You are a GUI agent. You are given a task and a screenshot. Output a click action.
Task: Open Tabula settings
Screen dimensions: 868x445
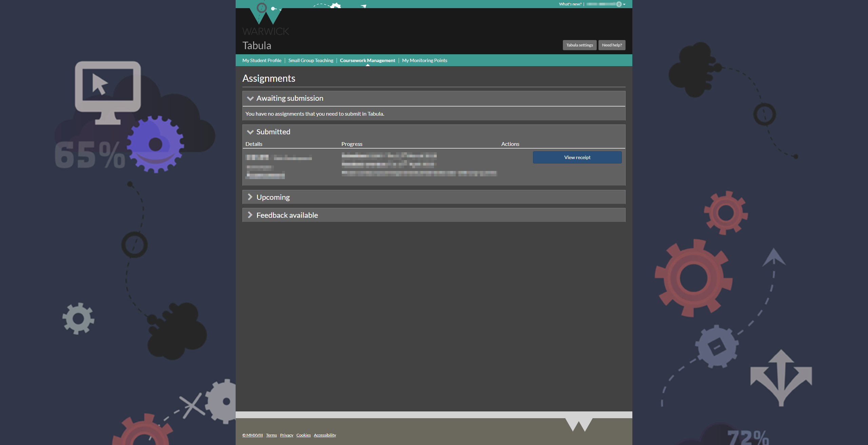click(579, 45)
